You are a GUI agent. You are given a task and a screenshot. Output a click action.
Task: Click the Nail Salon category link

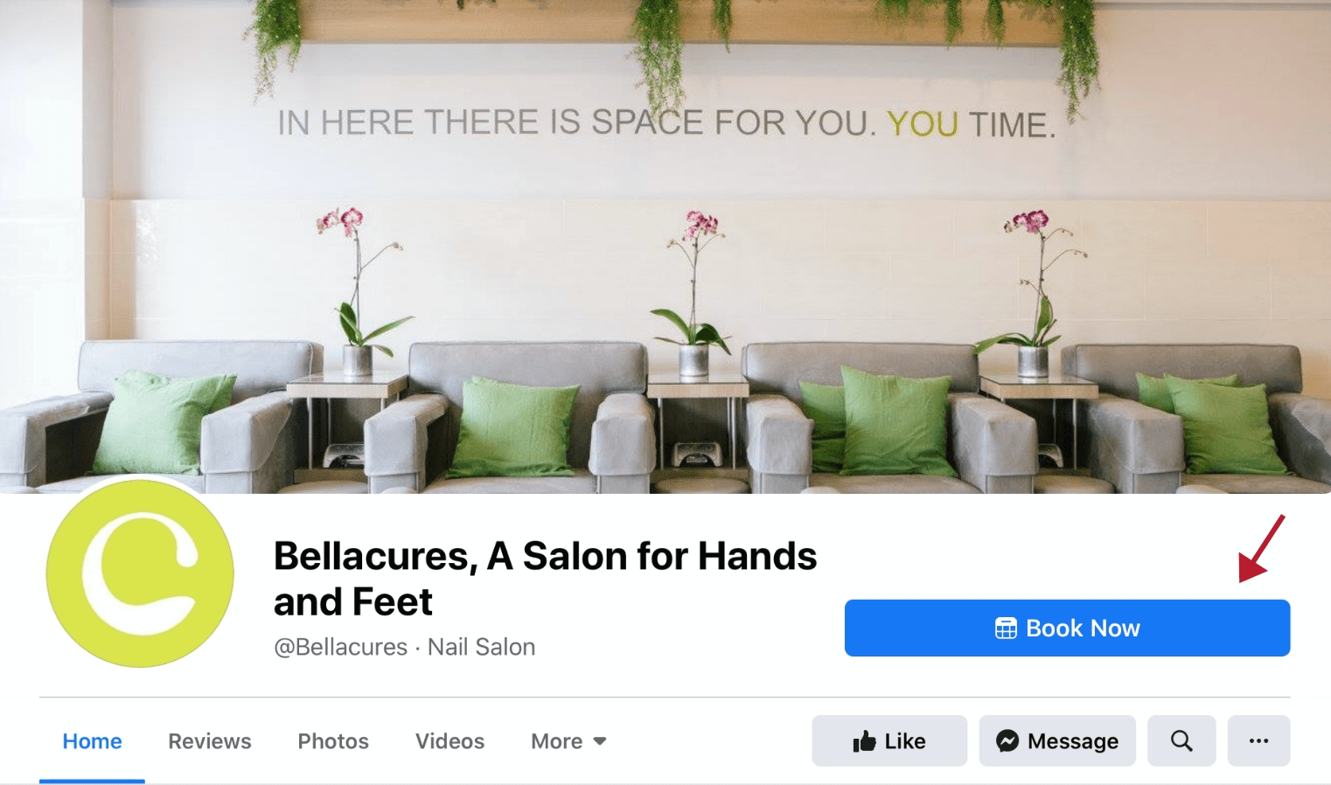[481, 647]
